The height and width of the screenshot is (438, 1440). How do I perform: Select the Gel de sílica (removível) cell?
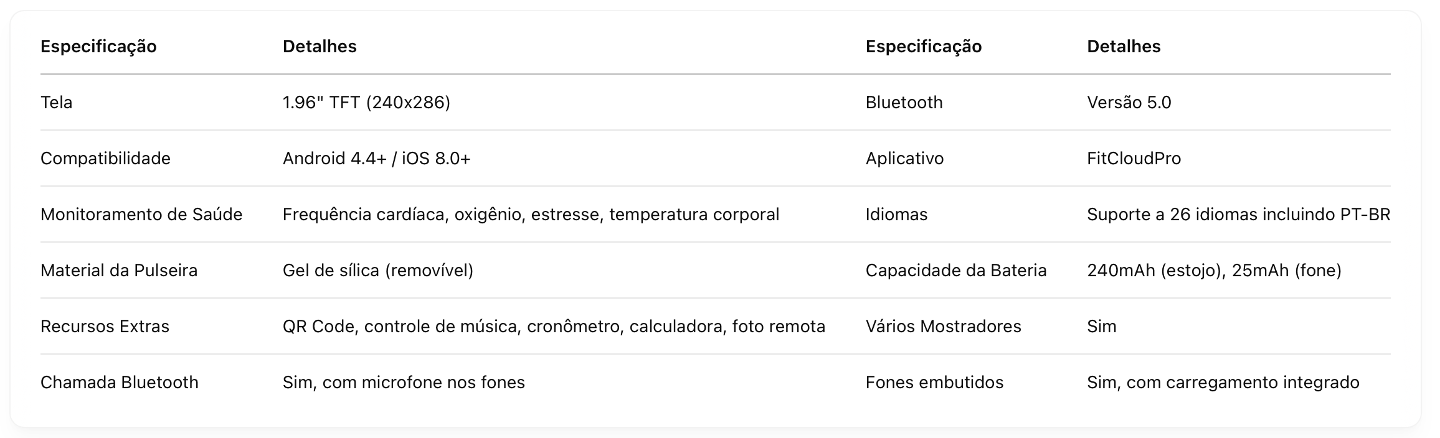click(378, 271)
